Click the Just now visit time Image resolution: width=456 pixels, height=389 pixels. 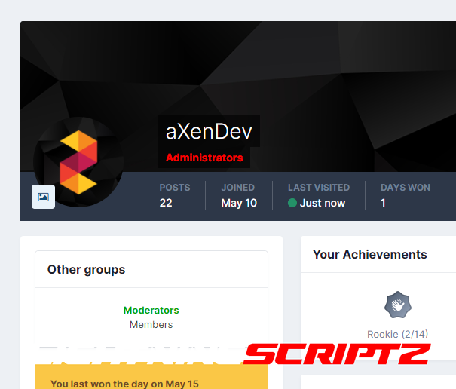[x=323, y=203]
